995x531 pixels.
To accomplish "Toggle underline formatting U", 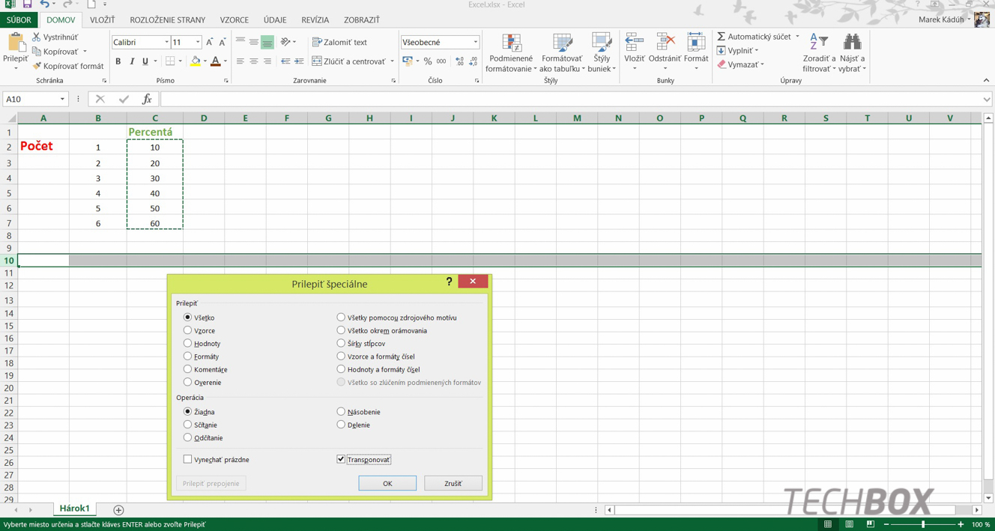I will (x=145, y=61).
